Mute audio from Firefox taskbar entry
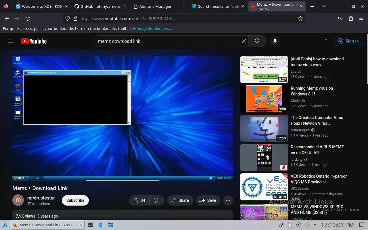368x230 pixels. coord(81,225)
